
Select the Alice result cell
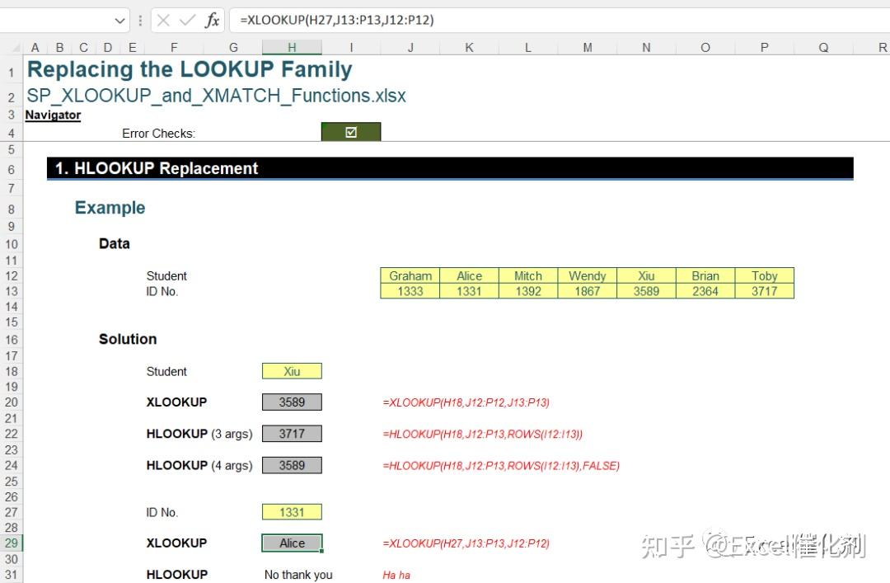click(x=292, y=543)
